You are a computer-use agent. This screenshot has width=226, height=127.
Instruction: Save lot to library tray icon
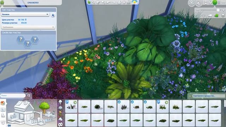[x=119, y=2]
